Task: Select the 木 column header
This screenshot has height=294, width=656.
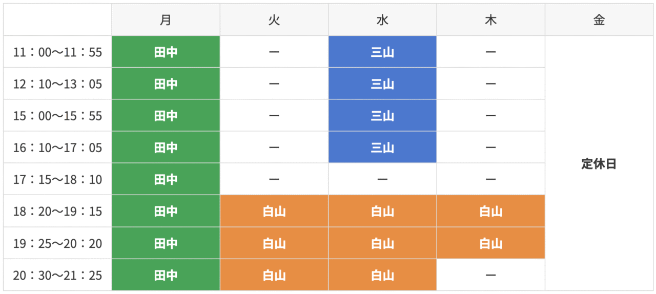Action: 490,20
